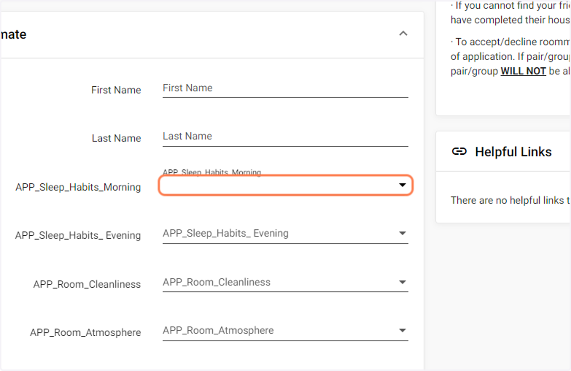This screenshot has width=571, height=371.
Task: Click the First Name input field
Action: pos(285,88)
